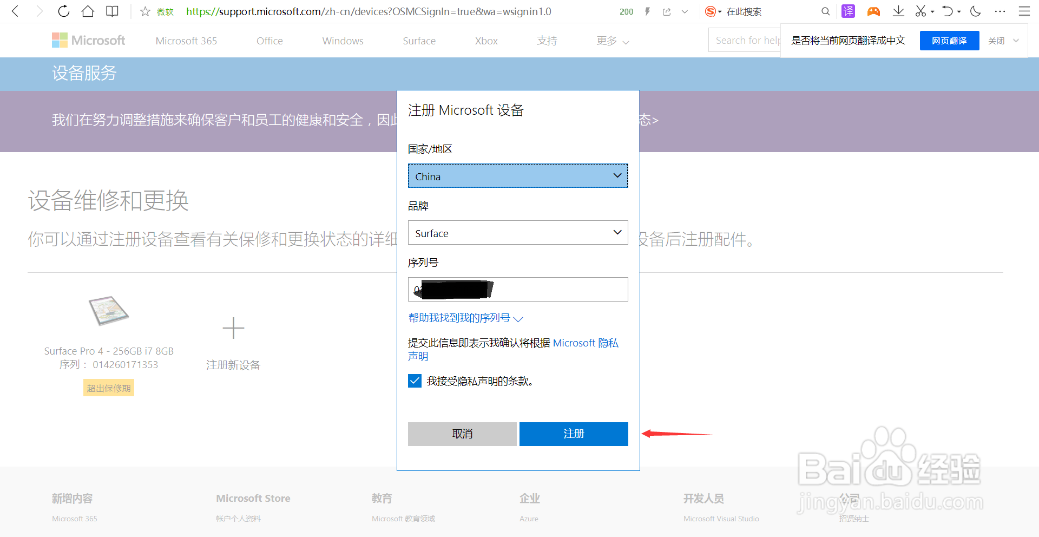Open the footer Microsoft 365 link

tap(75, 519)
